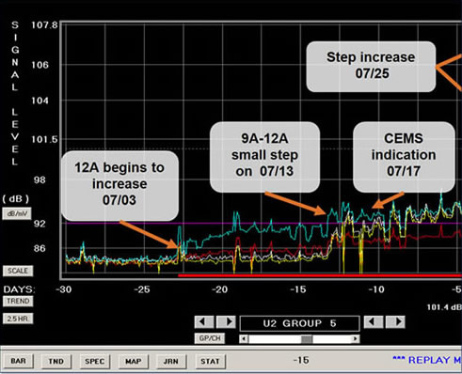
Task: Click the 98 signal level axis label
Action: (40, 180)
